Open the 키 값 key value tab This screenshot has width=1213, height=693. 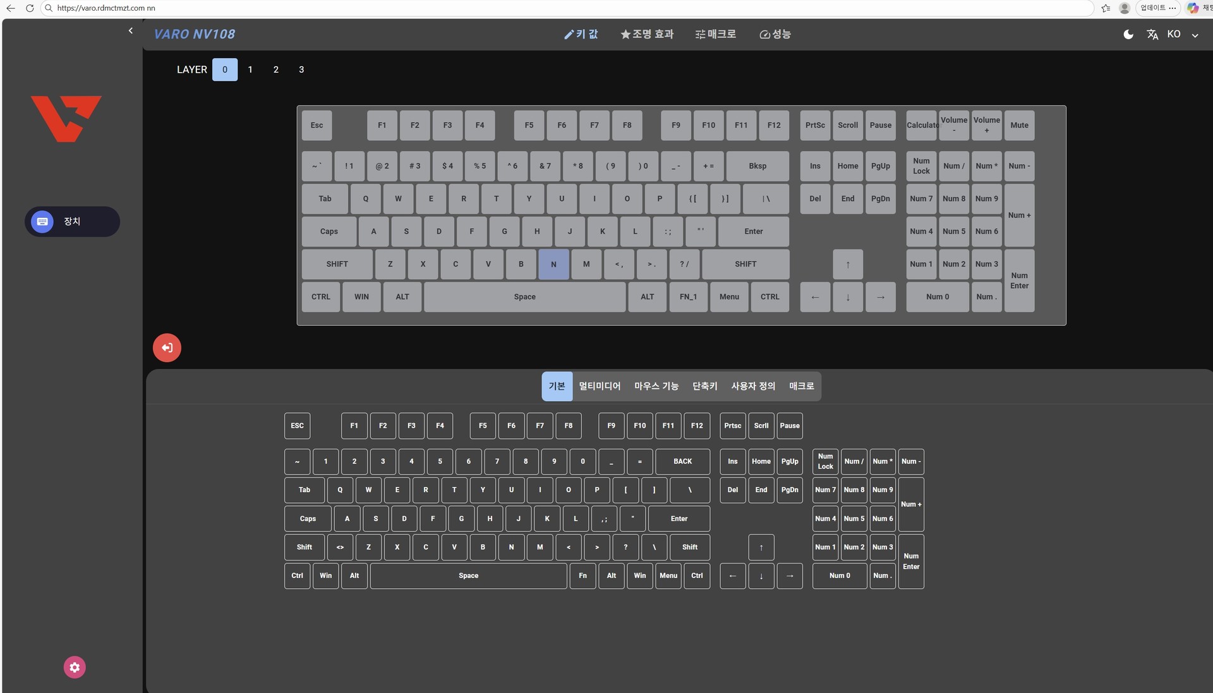[x=581, y=34]
